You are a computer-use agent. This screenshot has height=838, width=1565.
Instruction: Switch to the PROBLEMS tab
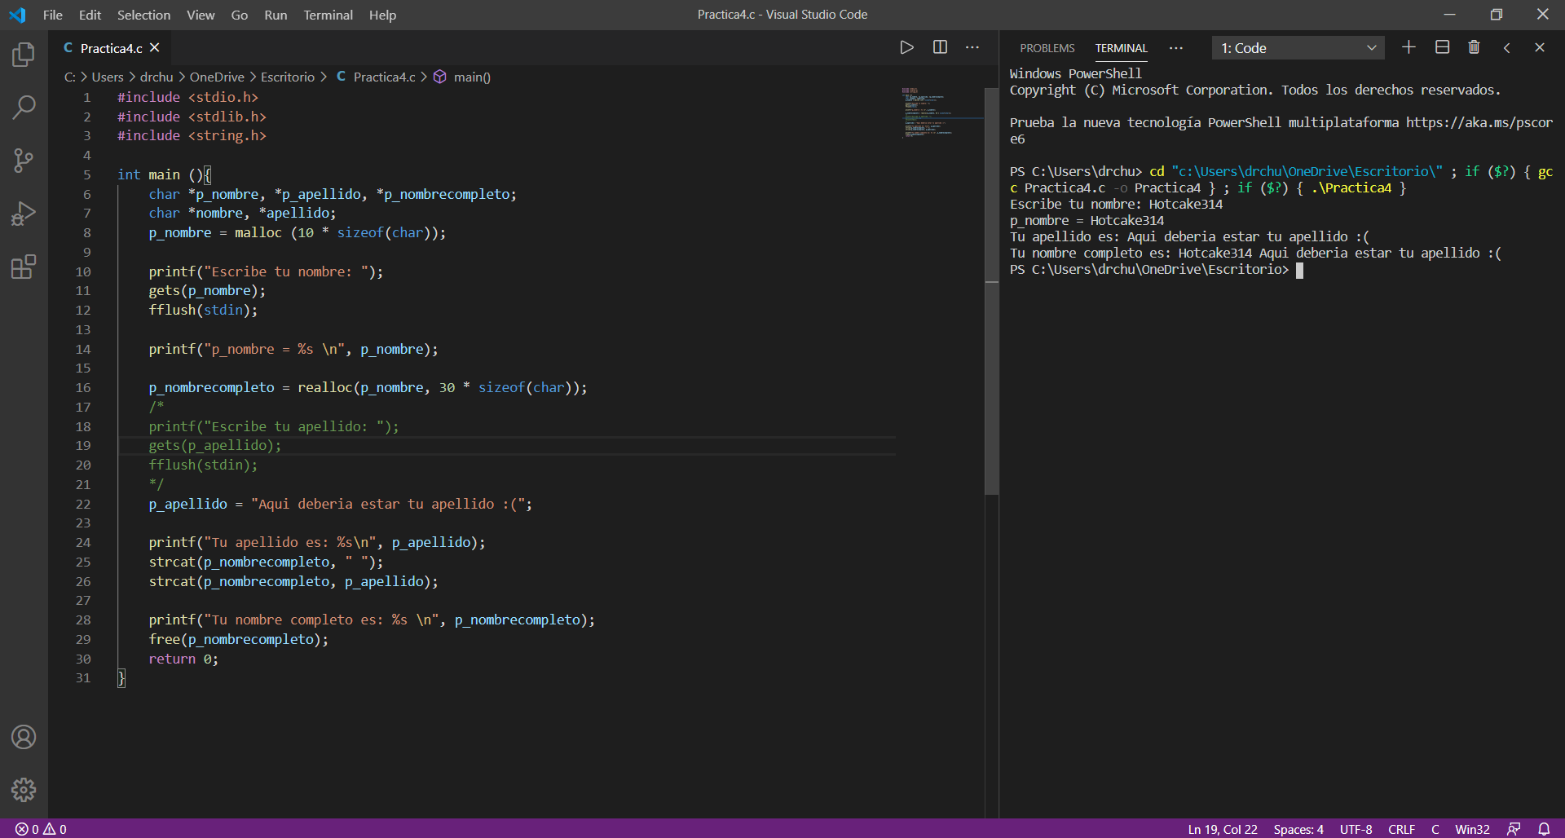pyautogui.click(x=1047, y=48)
